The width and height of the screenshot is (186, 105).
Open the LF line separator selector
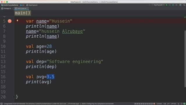169,104
